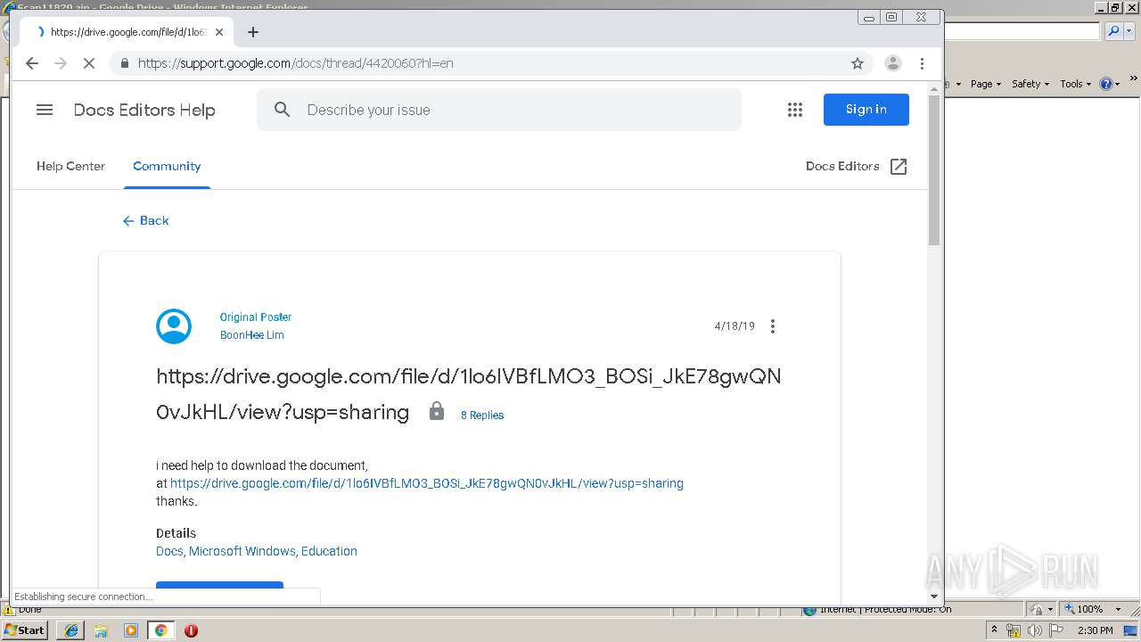Click the magnifier icon in Describe your issue box

283,110
